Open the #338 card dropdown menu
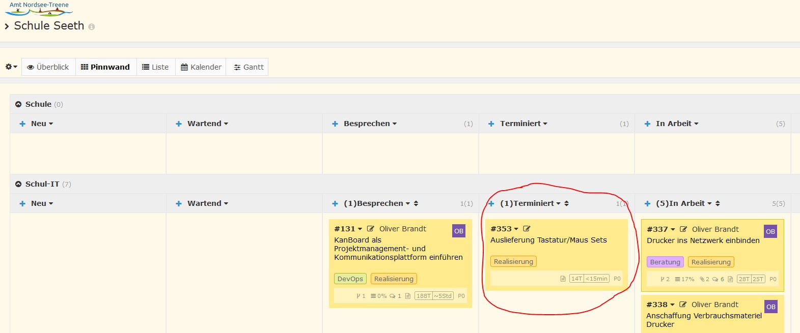This screenshot has height=333, width=800. point(672,305)
